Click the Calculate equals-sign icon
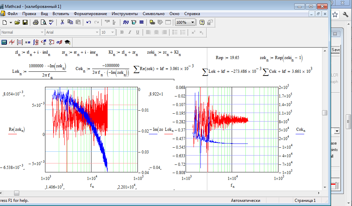352x206 pixels. pyautogui.click(x=141, y=22)
